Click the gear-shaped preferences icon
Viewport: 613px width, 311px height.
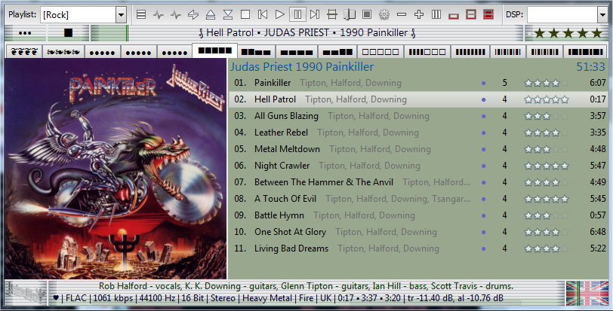coord(384,14)
